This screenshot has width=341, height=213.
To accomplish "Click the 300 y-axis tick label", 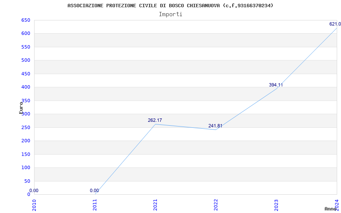I will (26, 114).
